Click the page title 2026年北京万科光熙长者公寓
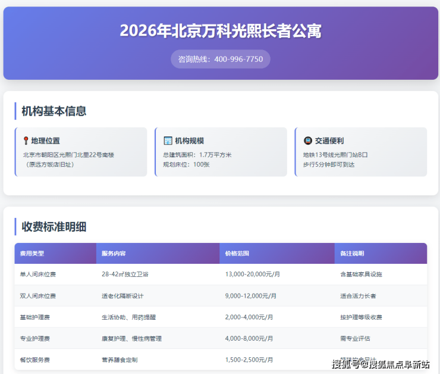The image size is (440, 374). pos(221,31)
